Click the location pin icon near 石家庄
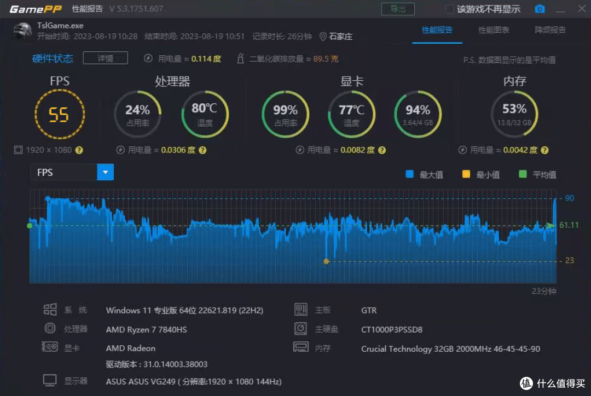This screenshot has height=396, width=591. point(323,37)
